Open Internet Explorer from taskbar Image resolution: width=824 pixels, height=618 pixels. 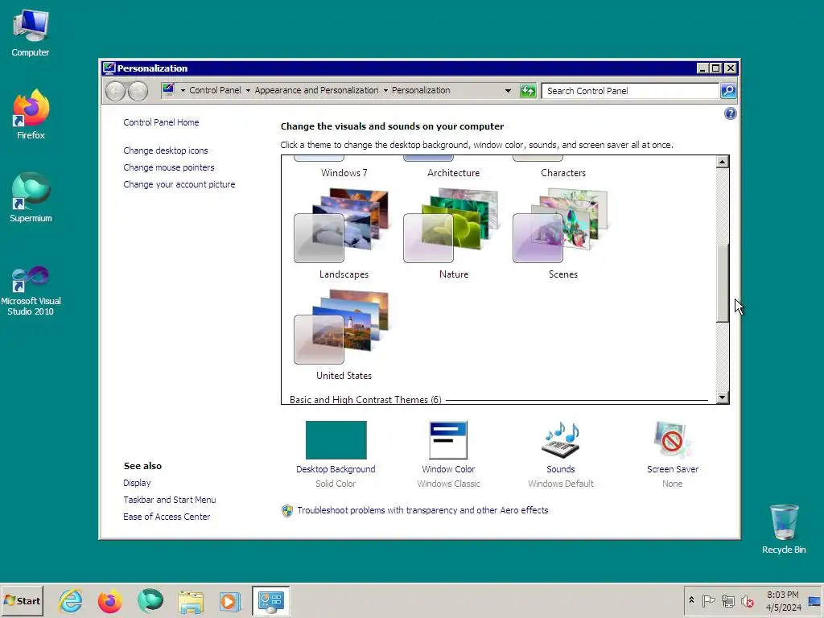(71, 600)
